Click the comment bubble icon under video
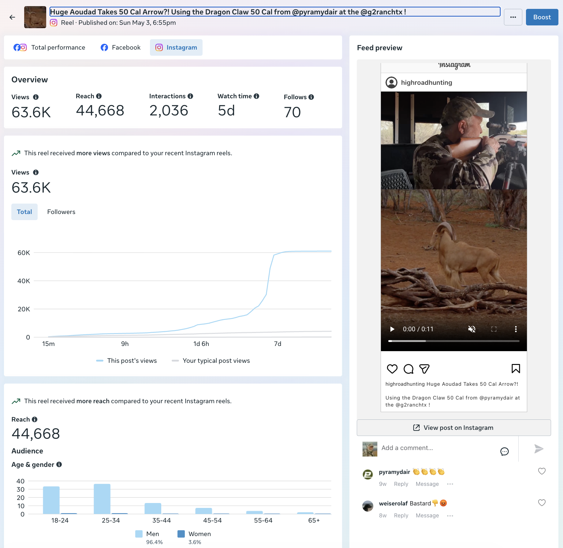The image size is (563, 548). [408, 369]
